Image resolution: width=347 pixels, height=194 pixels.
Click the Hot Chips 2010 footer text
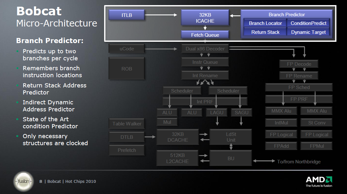coord(80,182)
